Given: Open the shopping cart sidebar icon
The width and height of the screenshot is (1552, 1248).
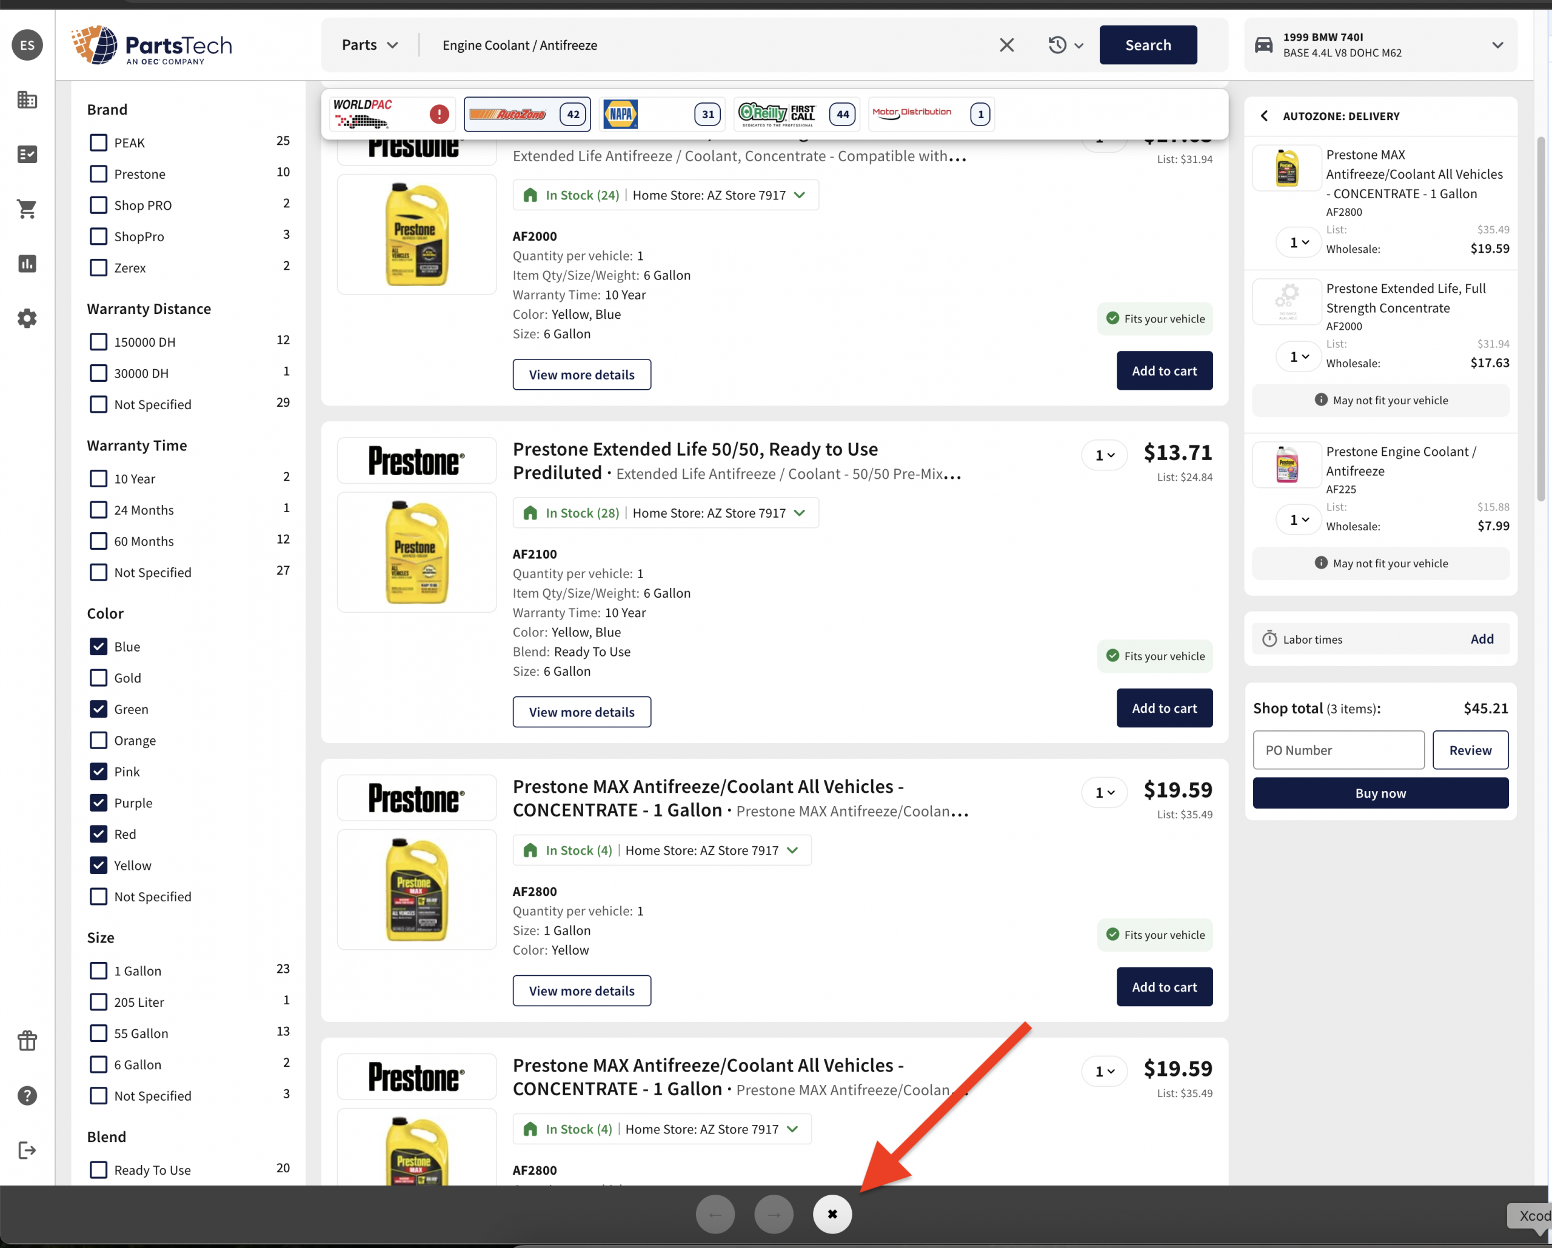Looking at the screenshot, I should pos(27,210).
